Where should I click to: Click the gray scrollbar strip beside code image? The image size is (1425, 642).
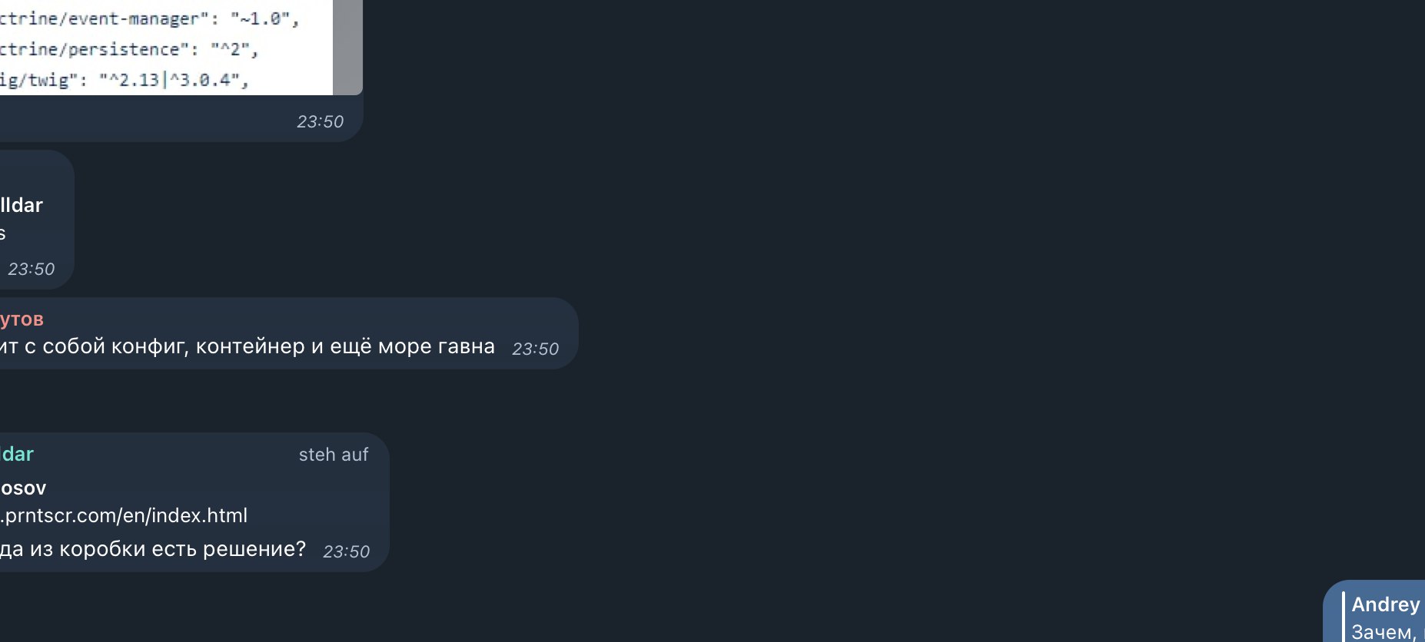[x=347, y=46]
